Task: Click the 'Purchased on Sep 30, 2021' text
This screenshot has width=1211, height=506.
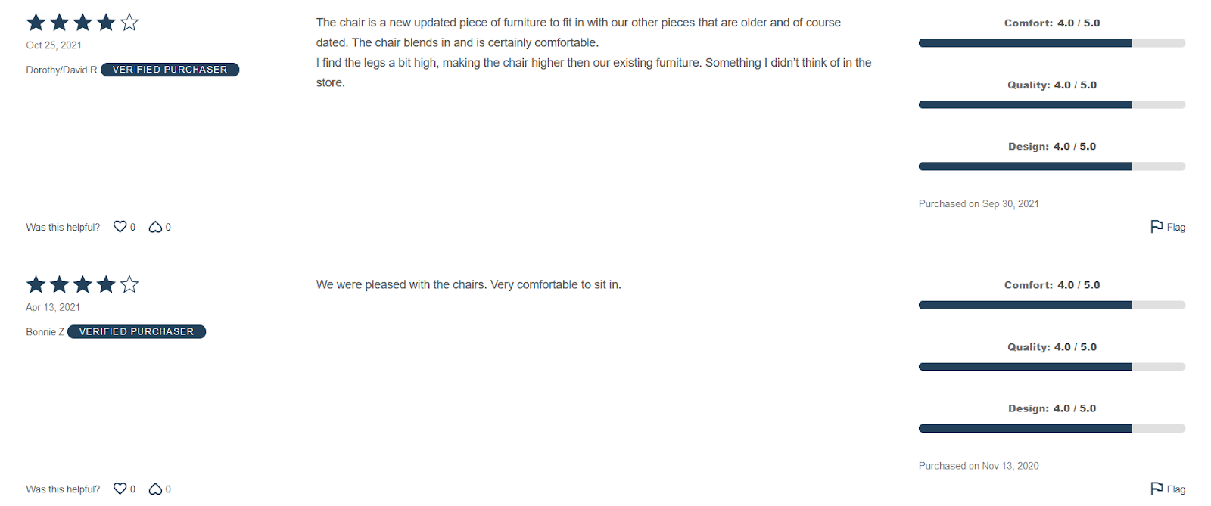Action: pos(978,204)
